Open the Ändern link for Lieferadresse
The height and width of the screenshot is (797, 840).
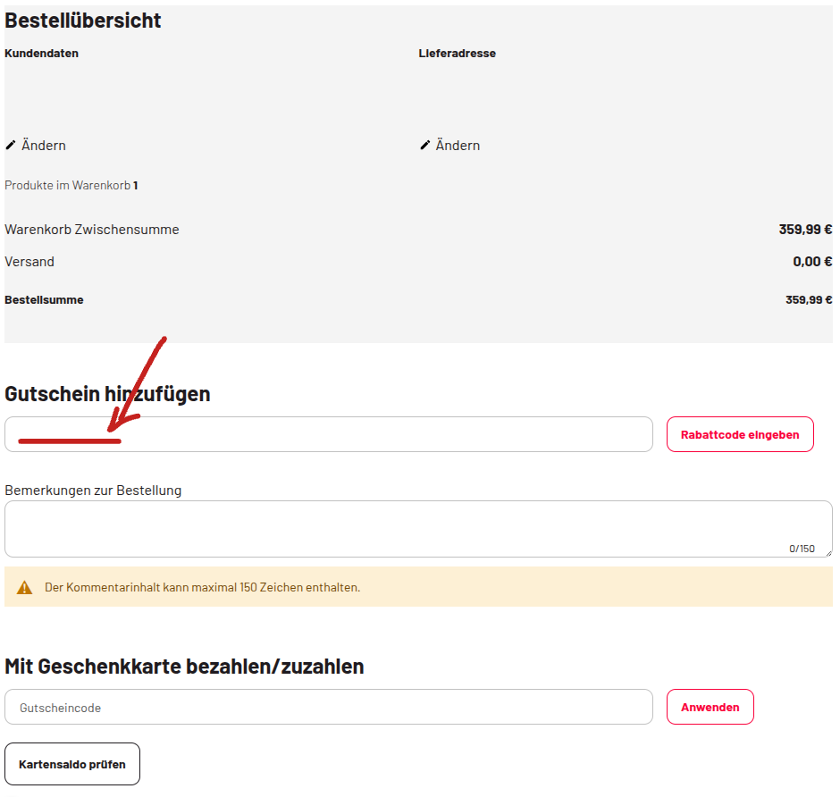(x=458, y=146)
